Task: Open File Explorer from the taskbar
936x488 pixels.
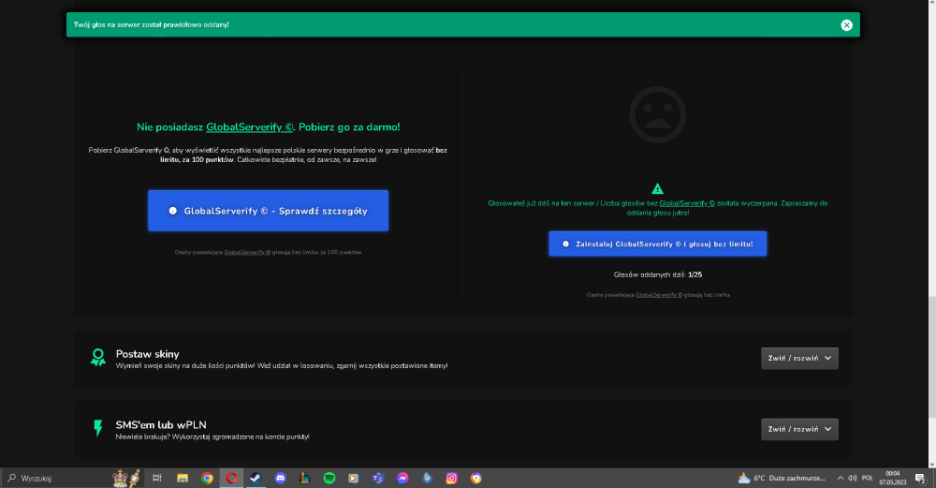Action: 183,478
